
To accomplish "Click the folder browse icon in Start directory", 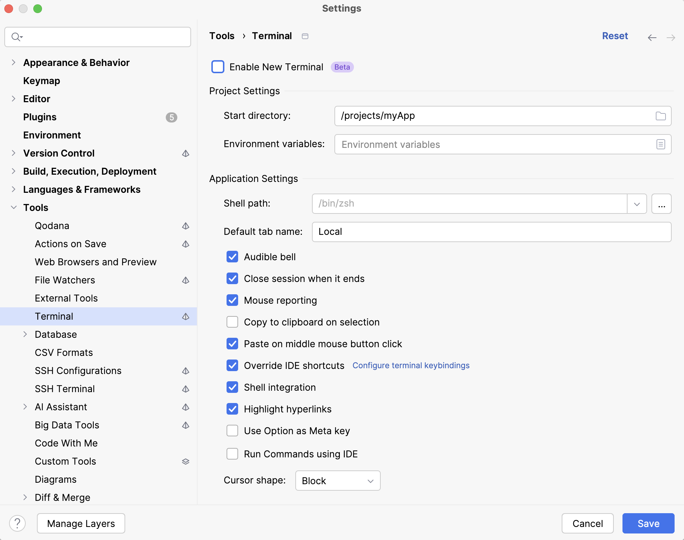I will 660,116.
